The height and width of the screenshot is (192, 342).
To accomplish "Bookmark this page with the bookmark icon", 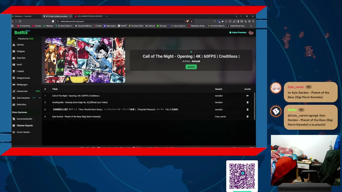I will pos(53,21).
